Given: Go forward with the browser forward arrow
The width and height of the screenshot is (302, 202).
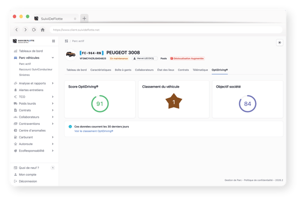Looking at the screenshot, I should click(26, 30).
